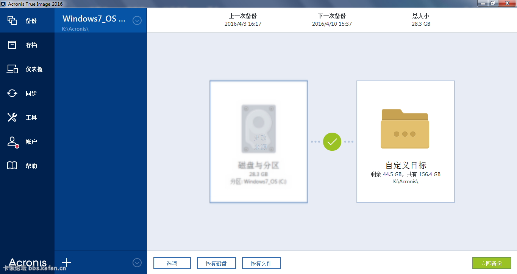
Task: Maximize the Acronis True Image window
Action: point(492,3)
